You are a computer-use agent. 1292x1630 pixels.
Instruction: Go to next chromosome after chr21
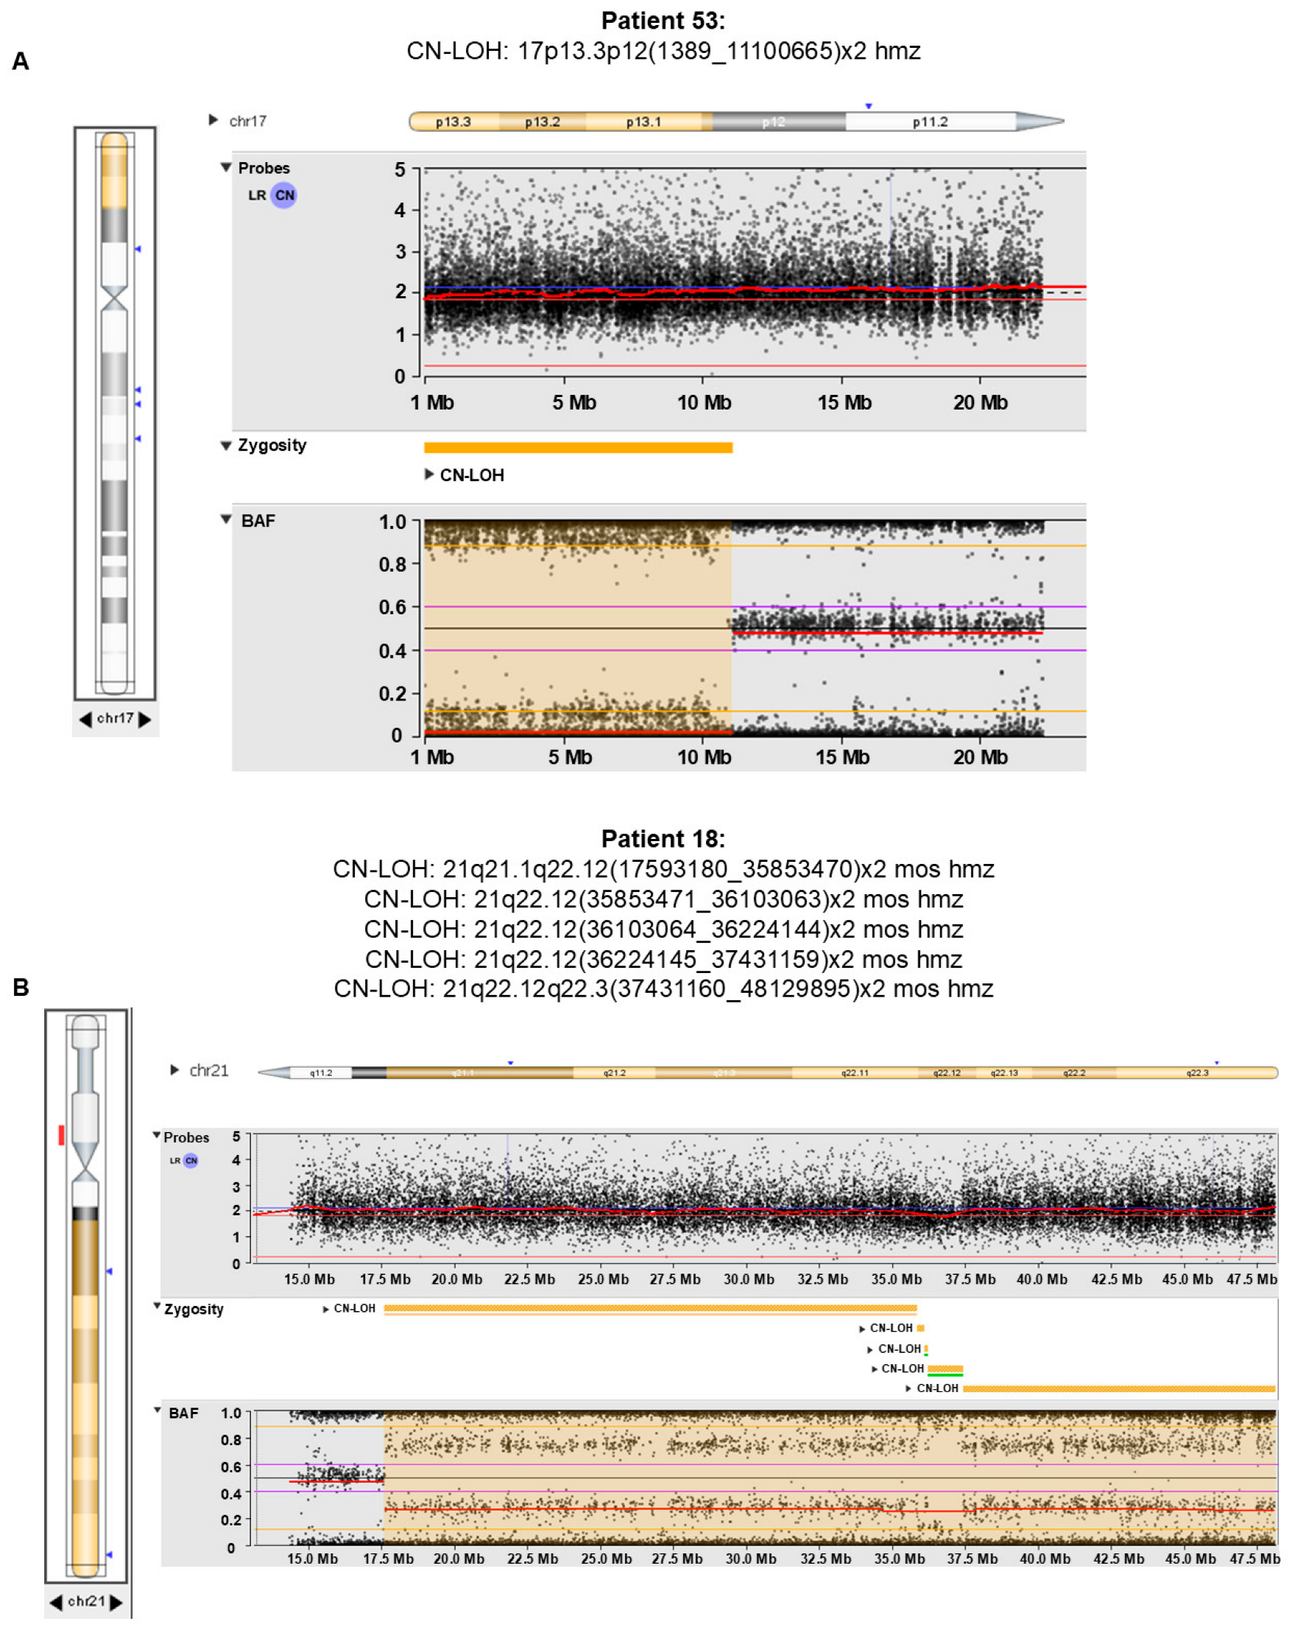point(116,1602)
